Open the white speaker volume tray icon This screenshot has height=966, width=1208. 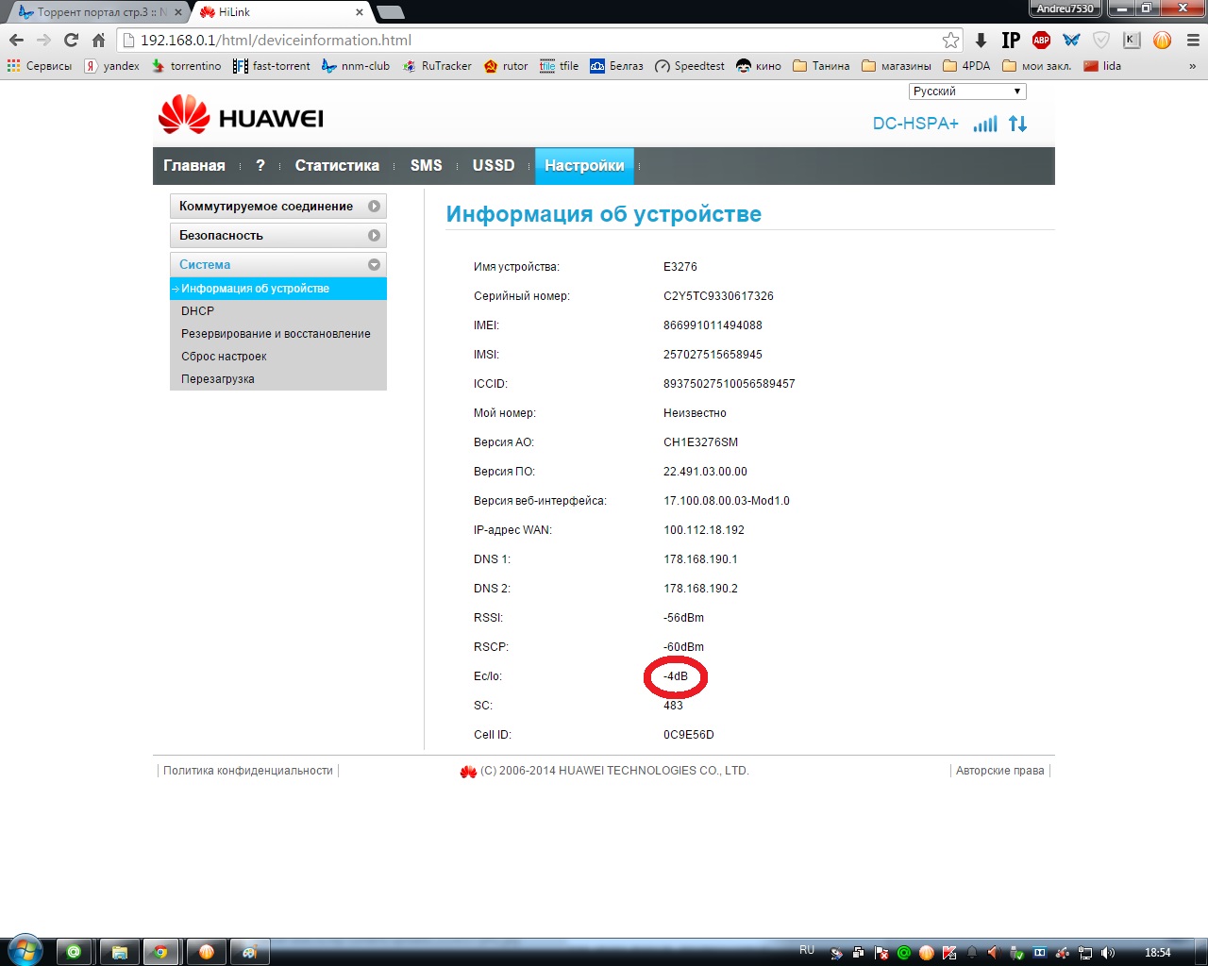coord(1108,953)
